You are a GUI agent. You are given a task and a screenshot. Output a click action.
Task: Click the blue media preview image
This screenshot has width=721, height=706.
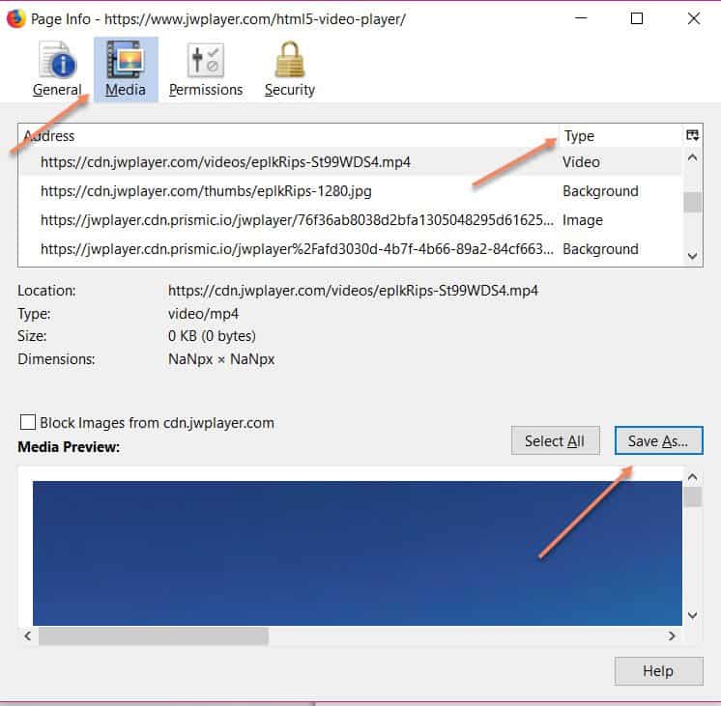358,552
